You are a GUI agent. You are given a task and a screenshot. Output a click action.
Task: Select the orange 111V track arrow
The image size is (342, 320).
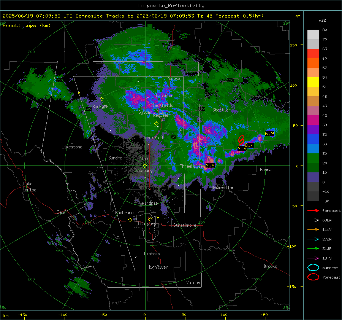click(313, 229)
